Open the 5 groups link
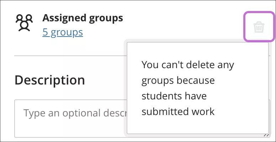 click(63, 32)
